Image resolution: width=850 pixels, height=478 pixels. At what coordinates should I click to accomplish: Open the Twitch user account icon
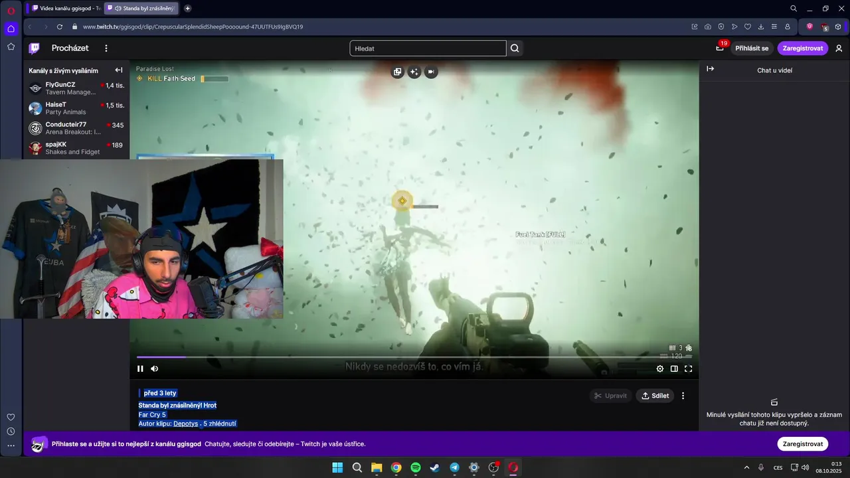(x=839, y=48)
